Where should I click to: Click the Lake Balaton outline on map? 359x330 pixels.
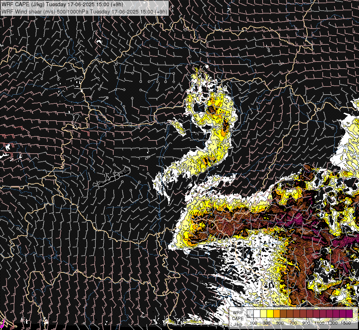pyautogui.click(x=112, y=177)
